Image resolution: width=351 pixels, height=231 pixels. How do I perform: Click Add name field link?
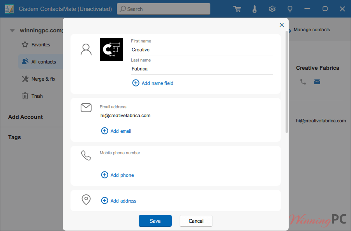(x=157, y=83)
